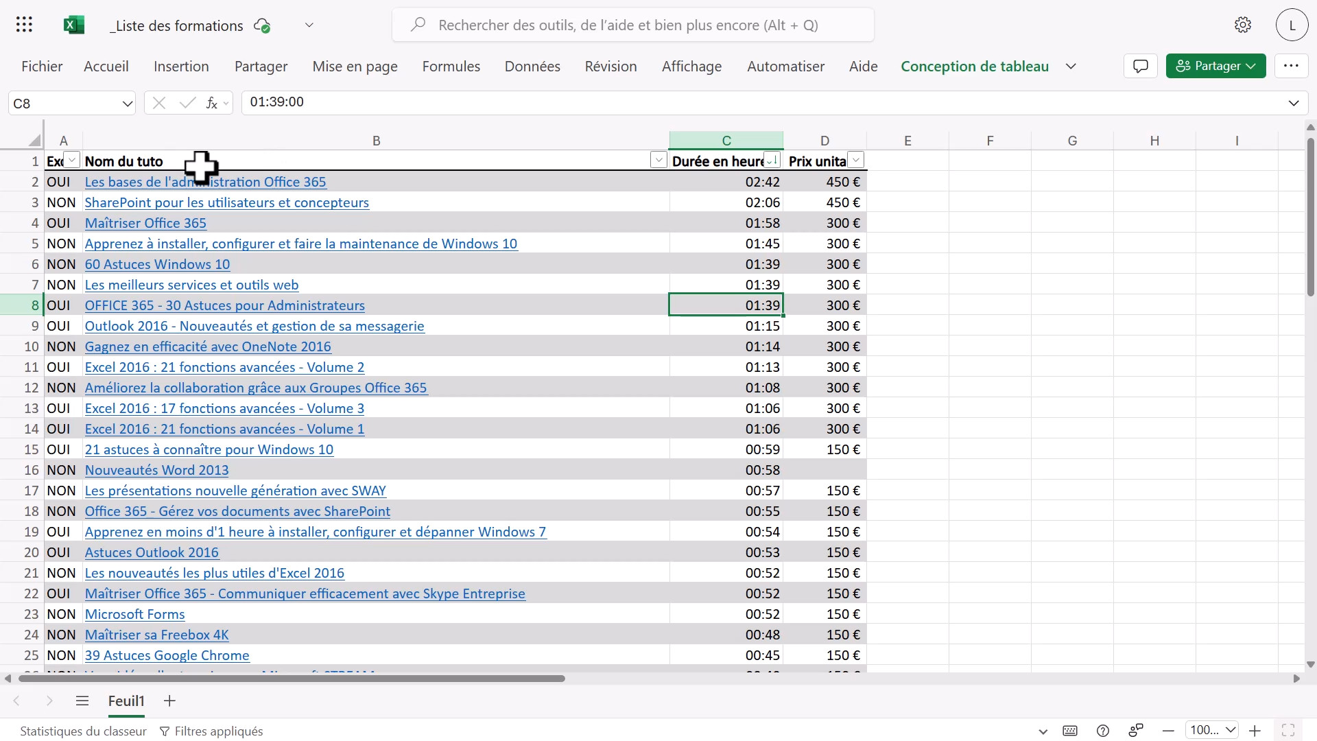The image size is (1317, 741).
Task: Open the app launcher waffle icon
Action: point(24,25)
